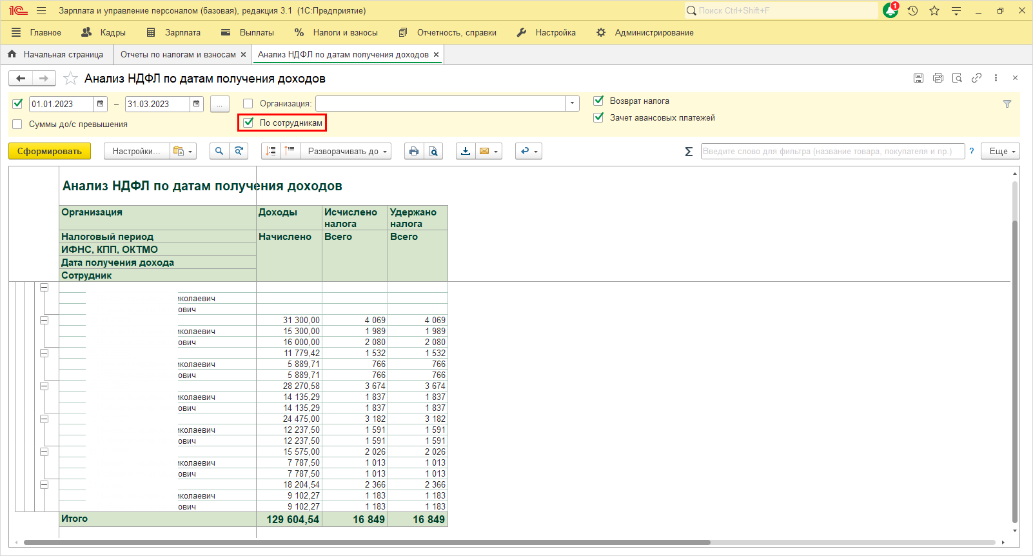This screenshot has width=1033, height=556.
Task: Click the find magnifier icon in report toolbar
Action: (x=219, y=151)
